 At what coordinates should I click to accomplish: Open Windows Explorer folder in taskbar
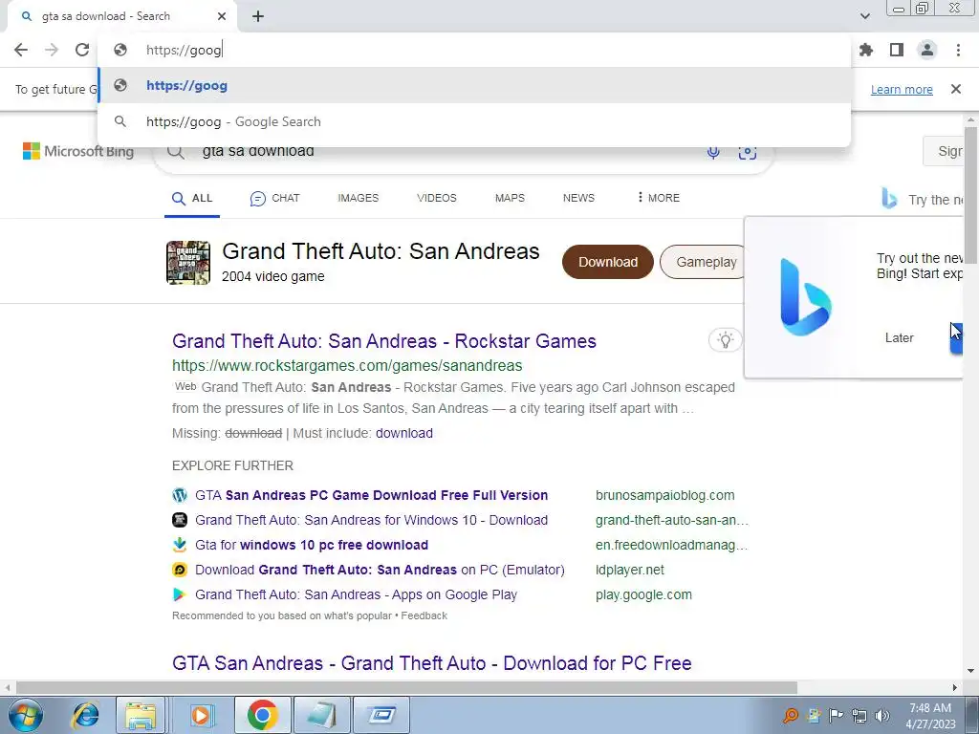click(x=141, y=715)
